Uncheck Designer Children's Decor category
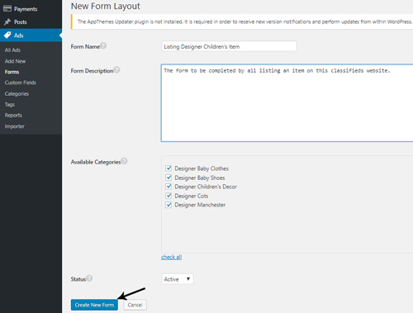 169,187
